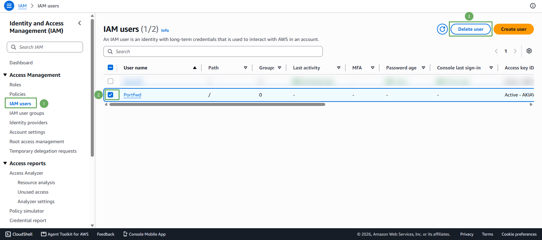Open the hamburger navigation menu
Image resolution: width=542 pixels, height=240 pixels.
coord(9,6)
